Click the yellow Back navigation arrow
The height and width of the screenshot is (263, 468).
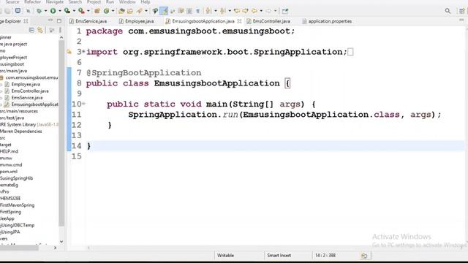(254, 11)
